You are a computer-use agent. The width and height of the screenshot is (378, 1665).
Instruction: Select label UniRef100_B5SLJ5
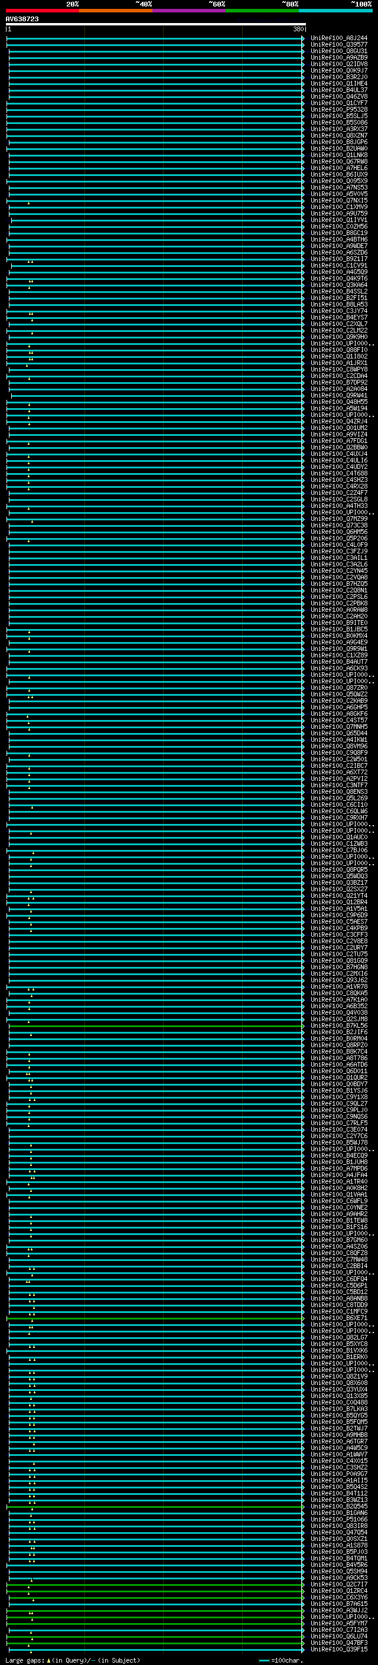pos(339,116)
